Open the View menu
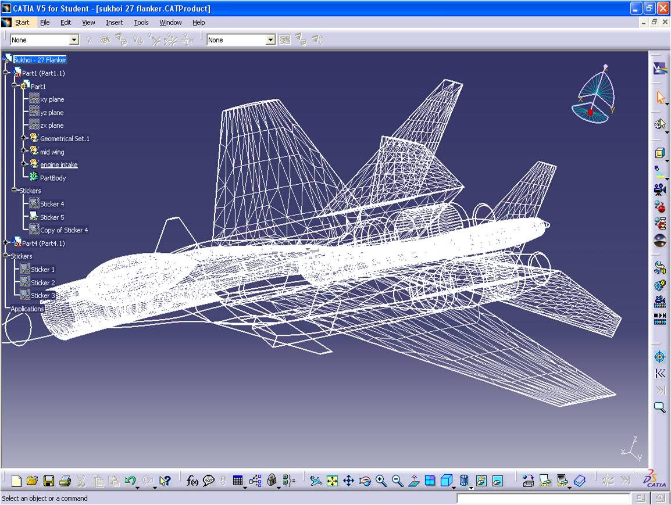The width and height of the screenshot is (671, 505). (x=88, y=23)
